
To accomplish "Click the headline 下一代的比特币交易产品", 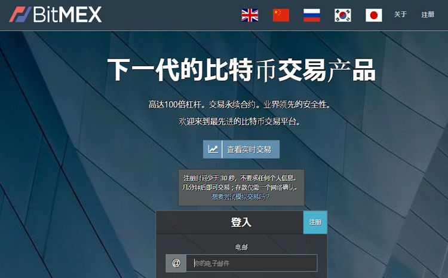I will (241, 70).
